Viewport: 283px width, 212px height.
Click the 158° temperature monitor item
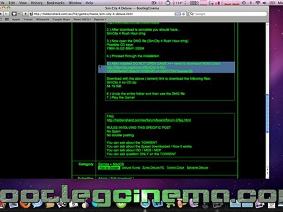coord(180,3)
